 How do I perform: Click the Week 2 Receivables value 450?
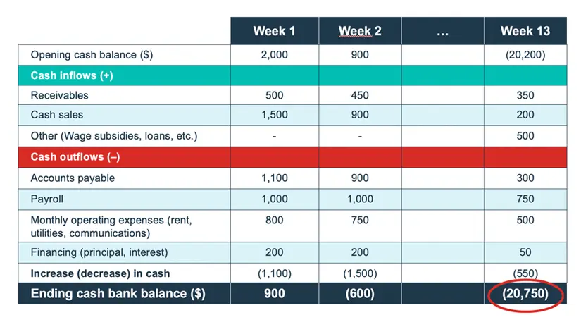(359, 95)
